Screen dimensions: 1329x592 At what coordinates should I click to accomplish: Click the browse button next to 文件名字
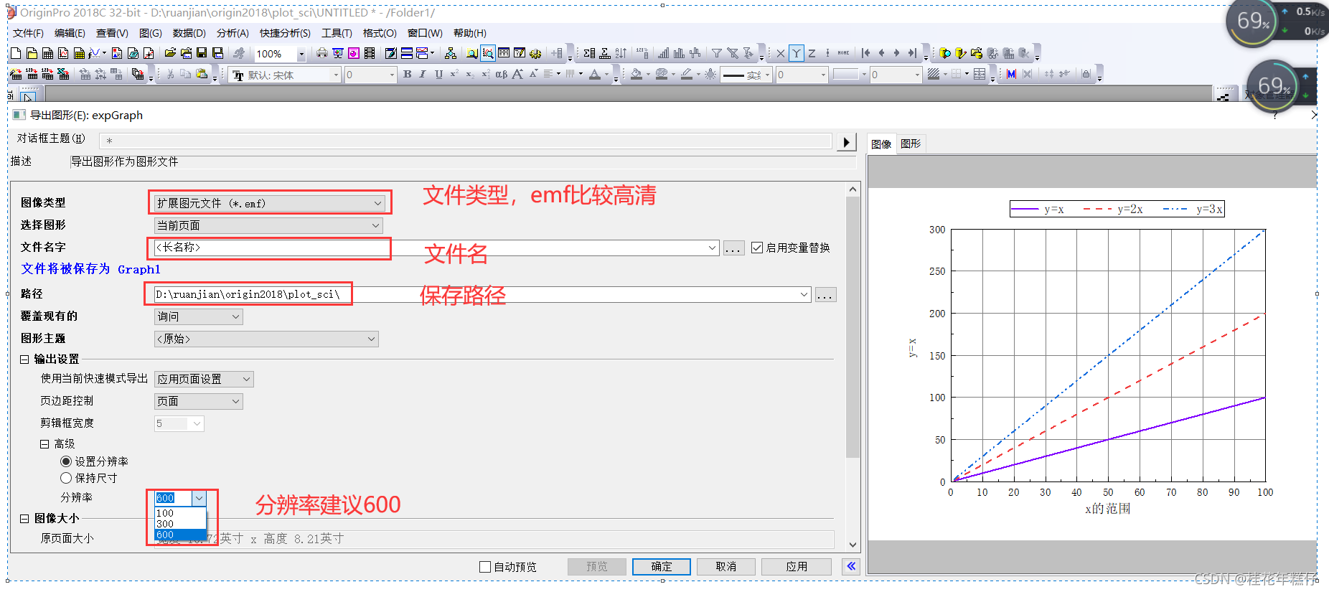click(733, 248)
